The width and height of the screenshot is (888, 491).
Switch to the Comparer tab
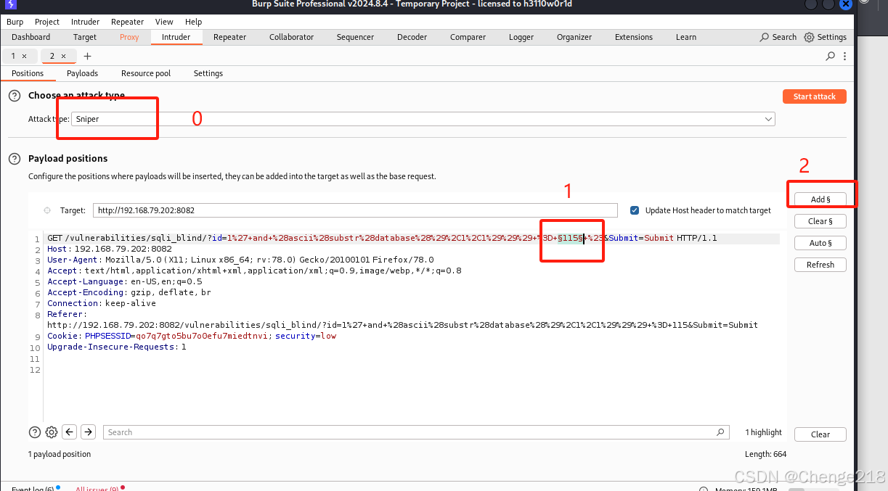468,37
